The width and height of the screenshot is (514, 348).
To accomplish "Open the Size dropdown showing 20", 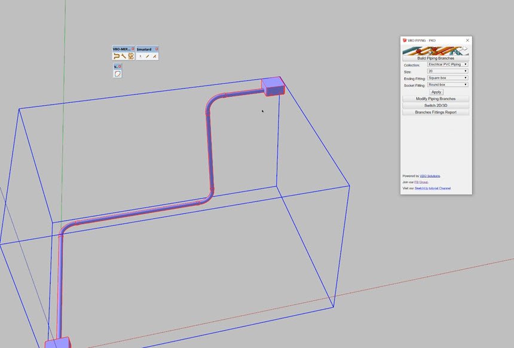I will (x=448, y=71).
